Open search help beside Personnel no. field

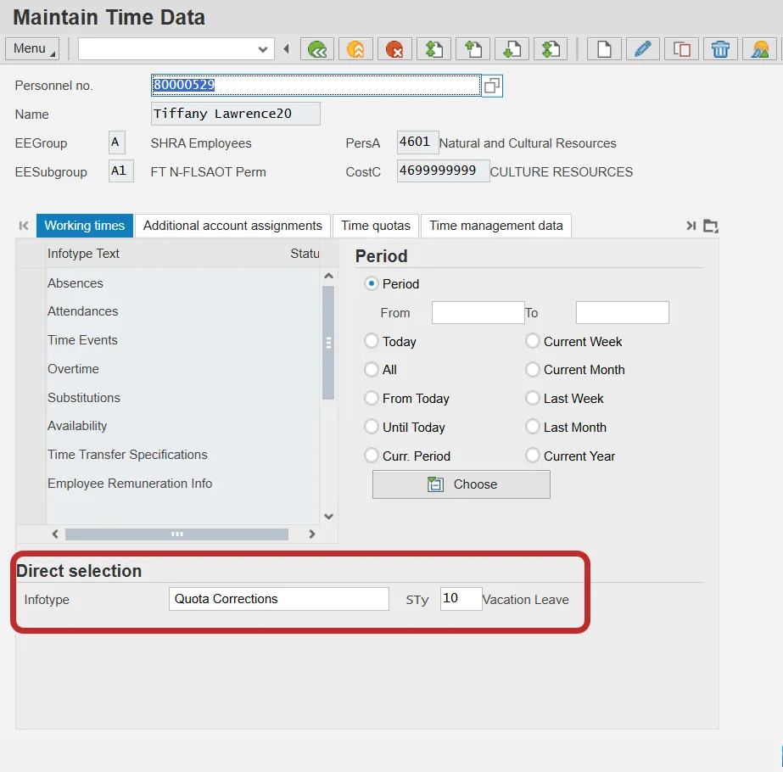pyautogui.click(x=492, y=86)
